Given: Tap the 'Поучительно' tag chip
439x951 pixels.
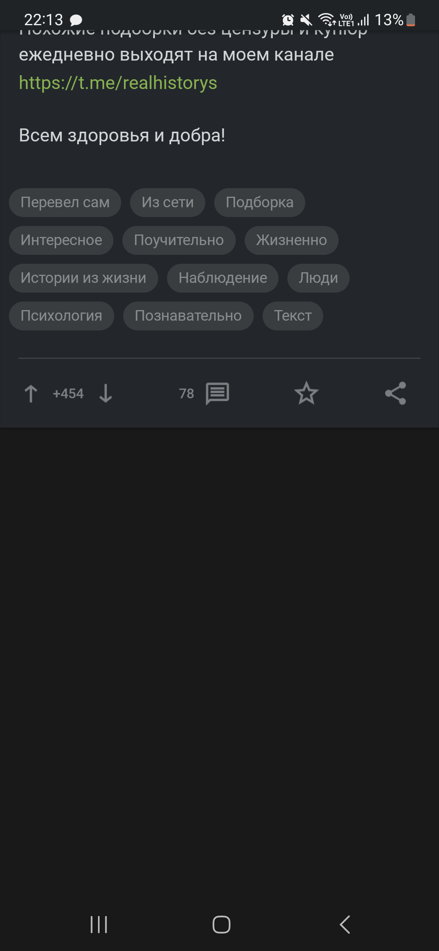Looking at the screenshot, I should click(x=179, y=240).
